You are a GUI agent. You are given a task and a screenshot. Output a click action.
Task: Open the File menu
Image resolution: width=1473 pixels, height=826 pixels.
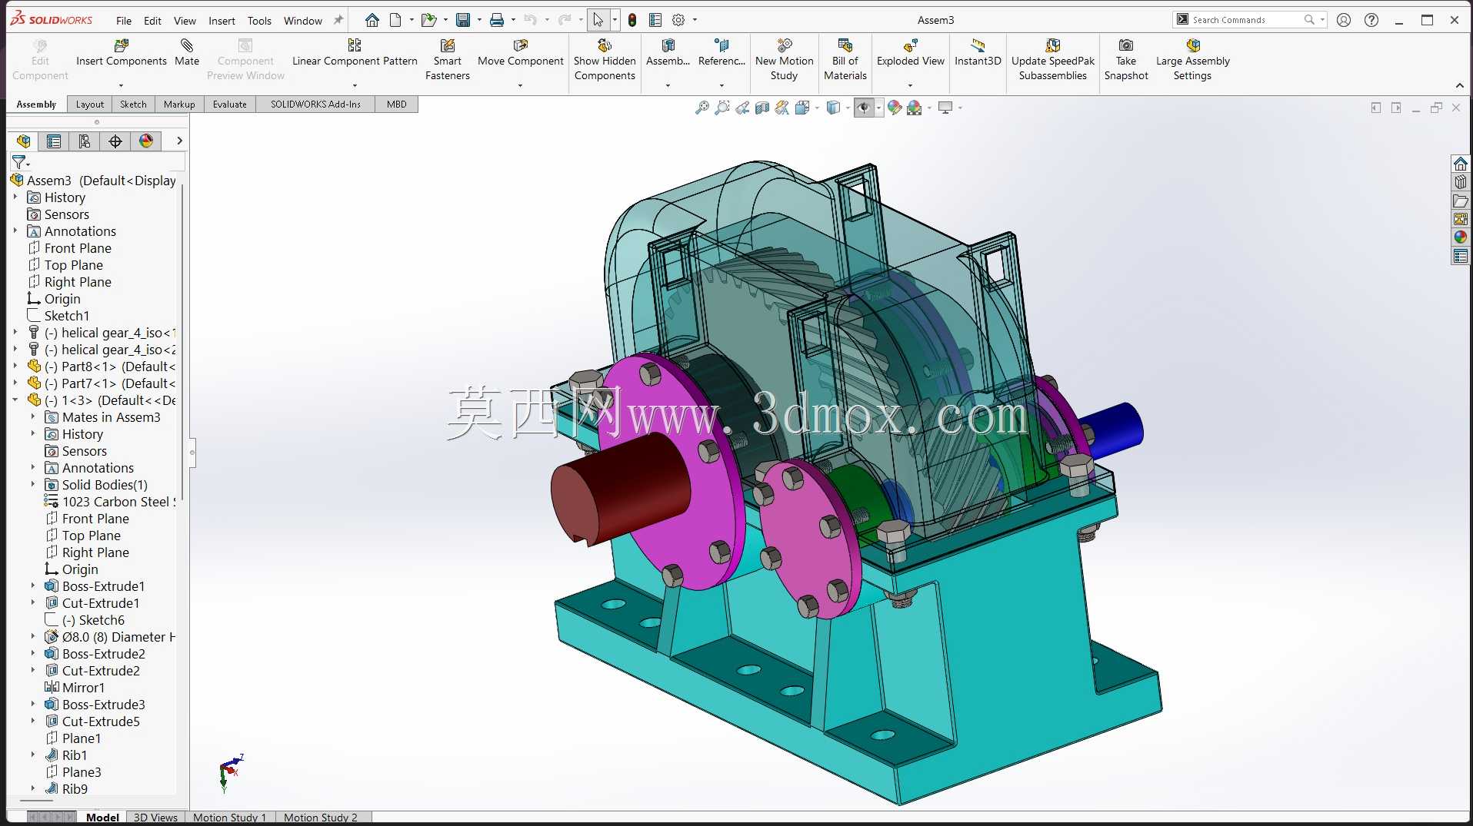[x=124, y=21]
